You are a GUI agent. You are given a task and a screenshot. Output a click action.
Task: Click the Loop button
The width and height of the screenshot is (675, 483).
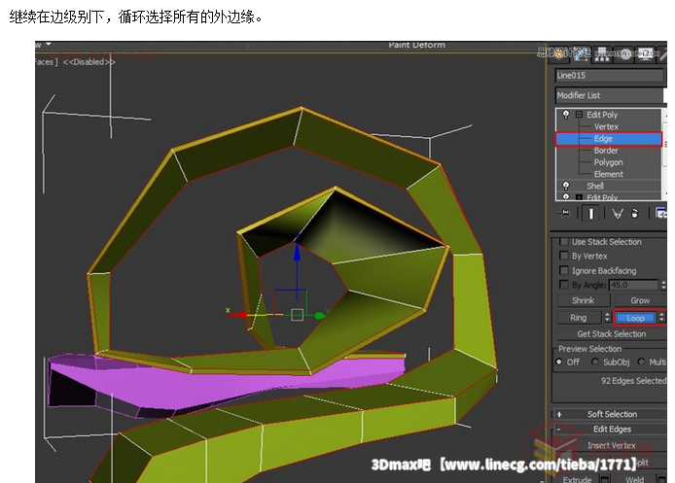pyautogui.click(x=635, y=318)
